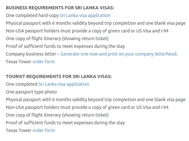Open the order form link under business requirements

pyautogui.click(x=44, y=62)
